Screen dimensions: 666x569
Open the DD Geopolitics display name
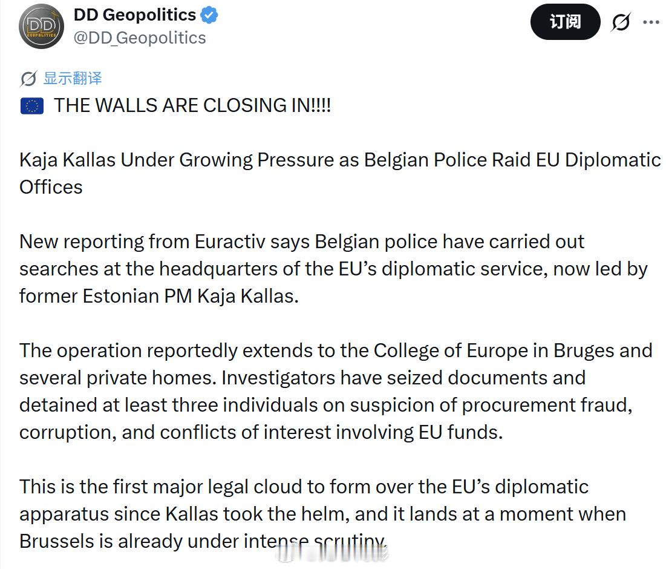point(135,15)
